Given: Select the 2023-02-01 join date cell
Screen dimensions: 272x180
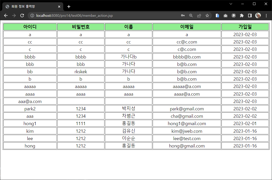Looking at the screenshot, I should pos(245,124).
